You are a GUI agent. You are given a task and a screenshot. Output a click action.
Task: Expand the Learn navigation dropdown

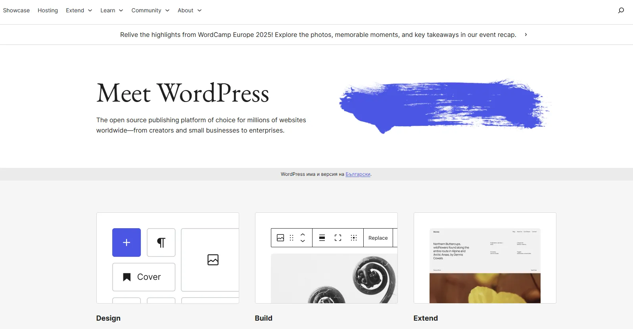click(x=111, y=10)
